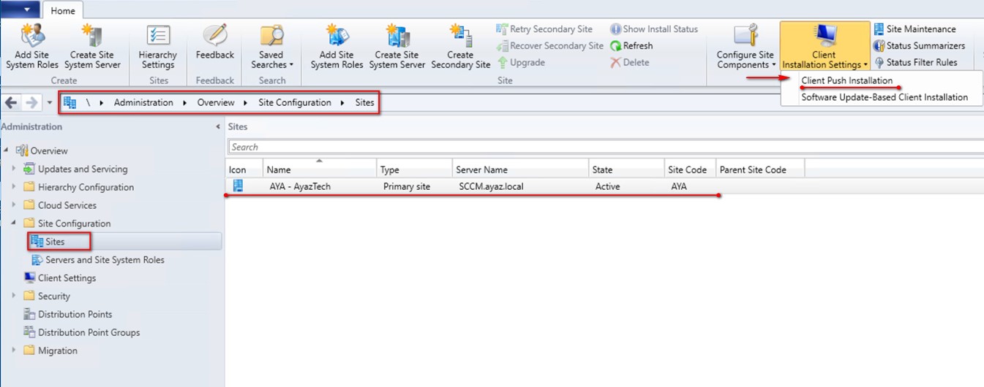Open Saved Searches dropdown
Image resolution: width=984 pixels, height=387 pixels.
tap(271, 47)
